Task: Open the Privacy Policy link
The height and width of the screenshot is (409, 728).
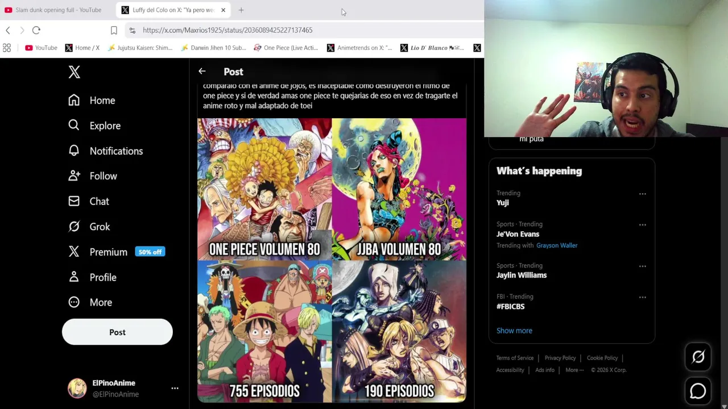Action: tap(560, 358)
